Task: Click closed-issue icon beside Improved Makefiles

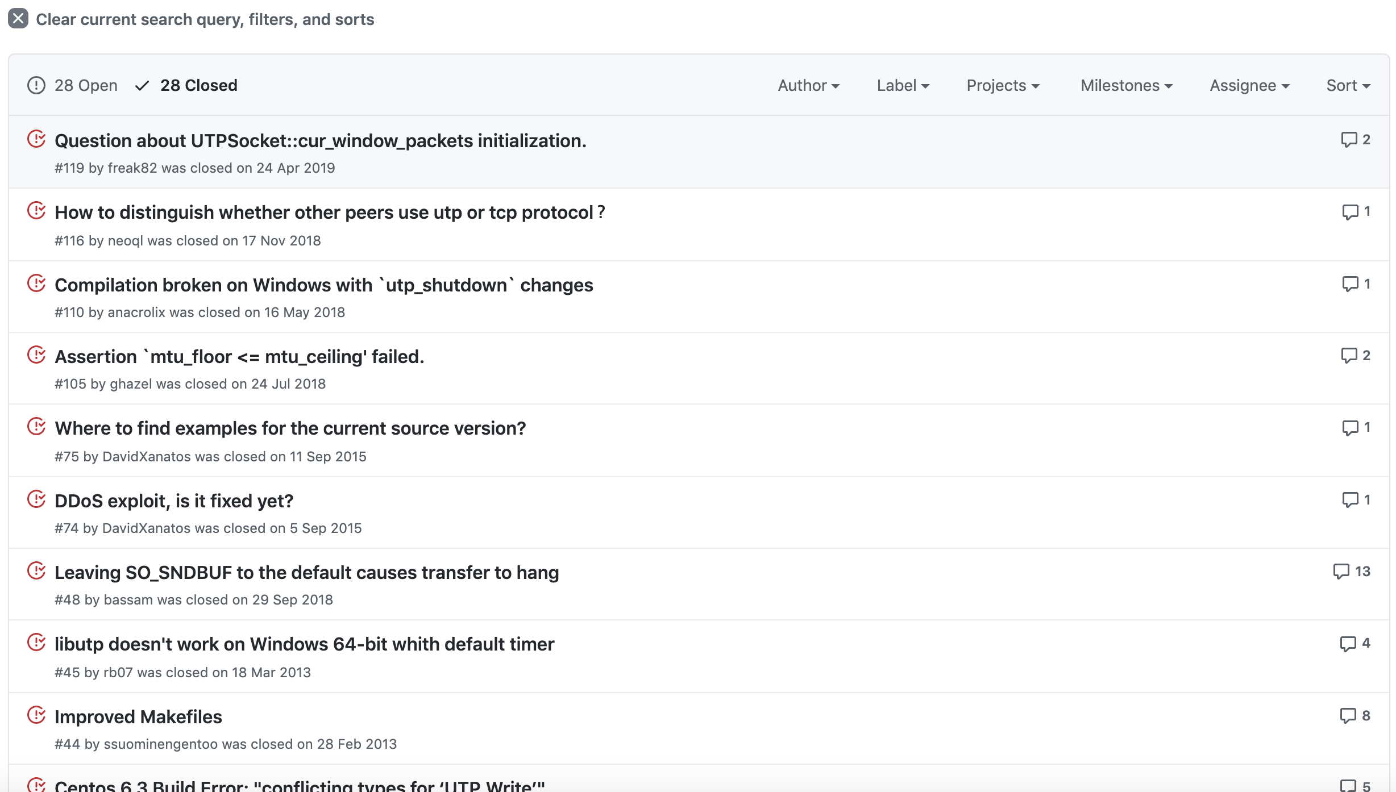Action: 36,715
